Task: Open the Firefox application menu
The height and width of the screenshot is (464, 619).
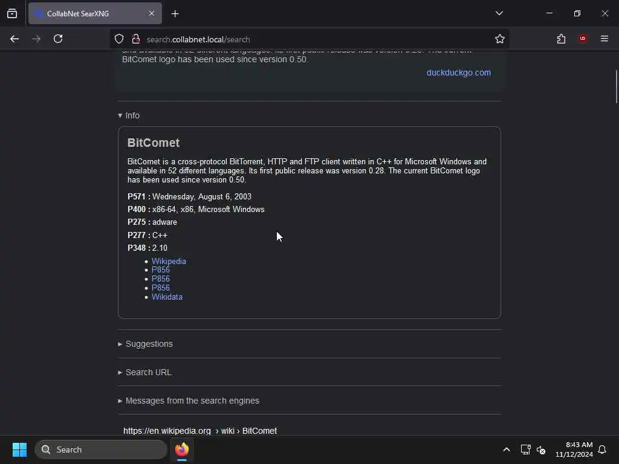Action: 604,39
